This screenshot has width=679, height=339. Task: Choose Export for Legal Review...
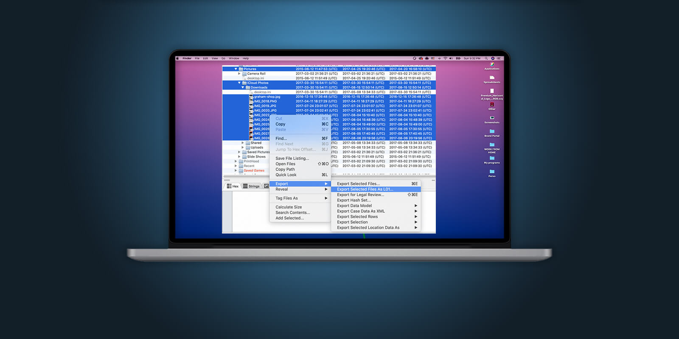tap(376, 195)
